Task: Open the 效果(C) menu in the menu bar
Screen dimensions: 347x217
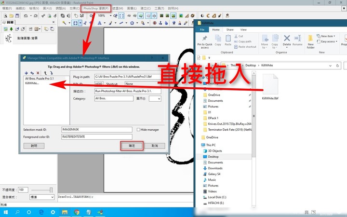Action: coord(75,8)
